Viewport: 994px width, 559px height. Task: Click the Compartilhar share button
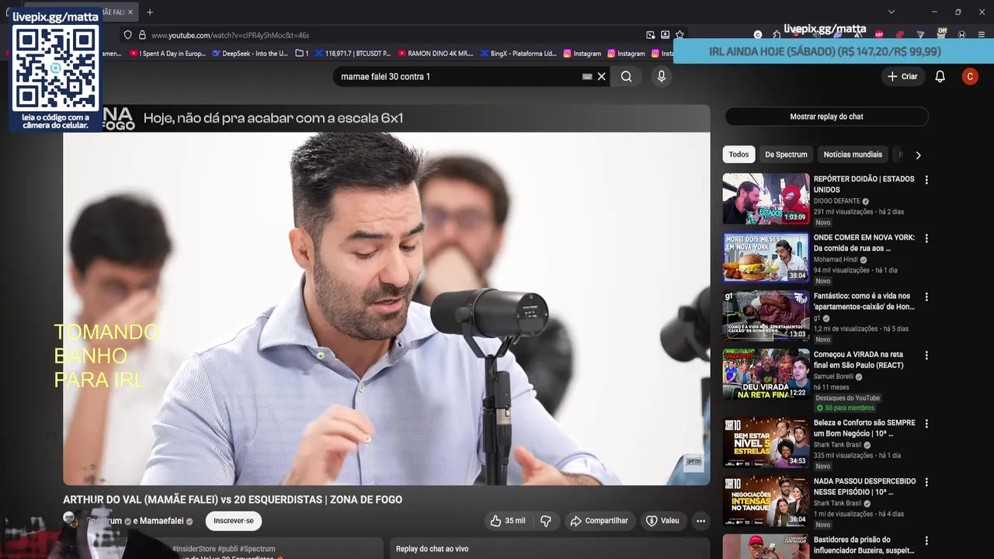coord(599,521)
